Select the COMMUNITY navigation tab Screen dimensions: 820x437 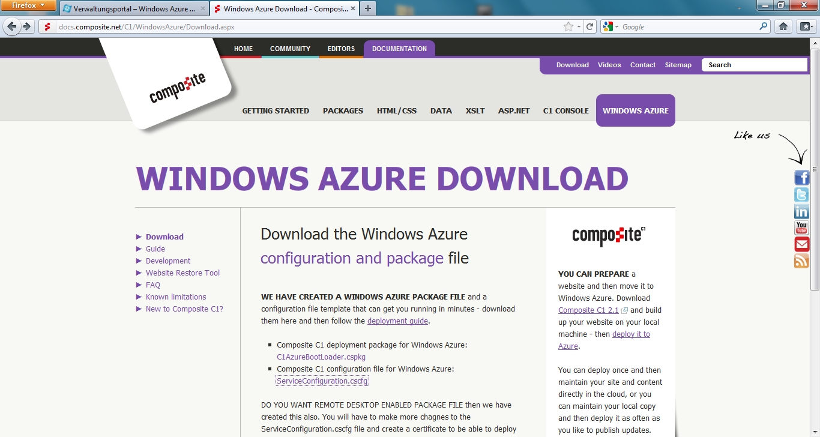[290, 49]
